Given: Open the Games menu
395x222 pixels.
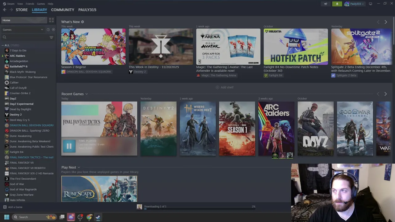Looking at the screenshot, I should 41,4.
